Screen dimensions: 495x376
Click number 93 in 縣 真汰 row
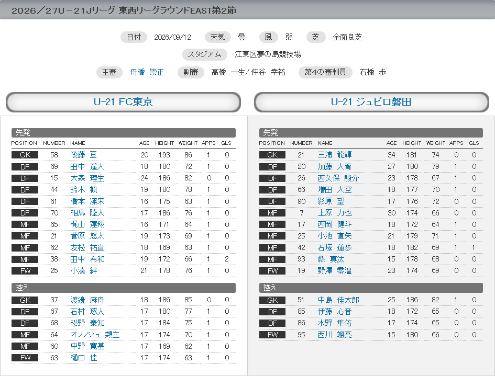301,259
